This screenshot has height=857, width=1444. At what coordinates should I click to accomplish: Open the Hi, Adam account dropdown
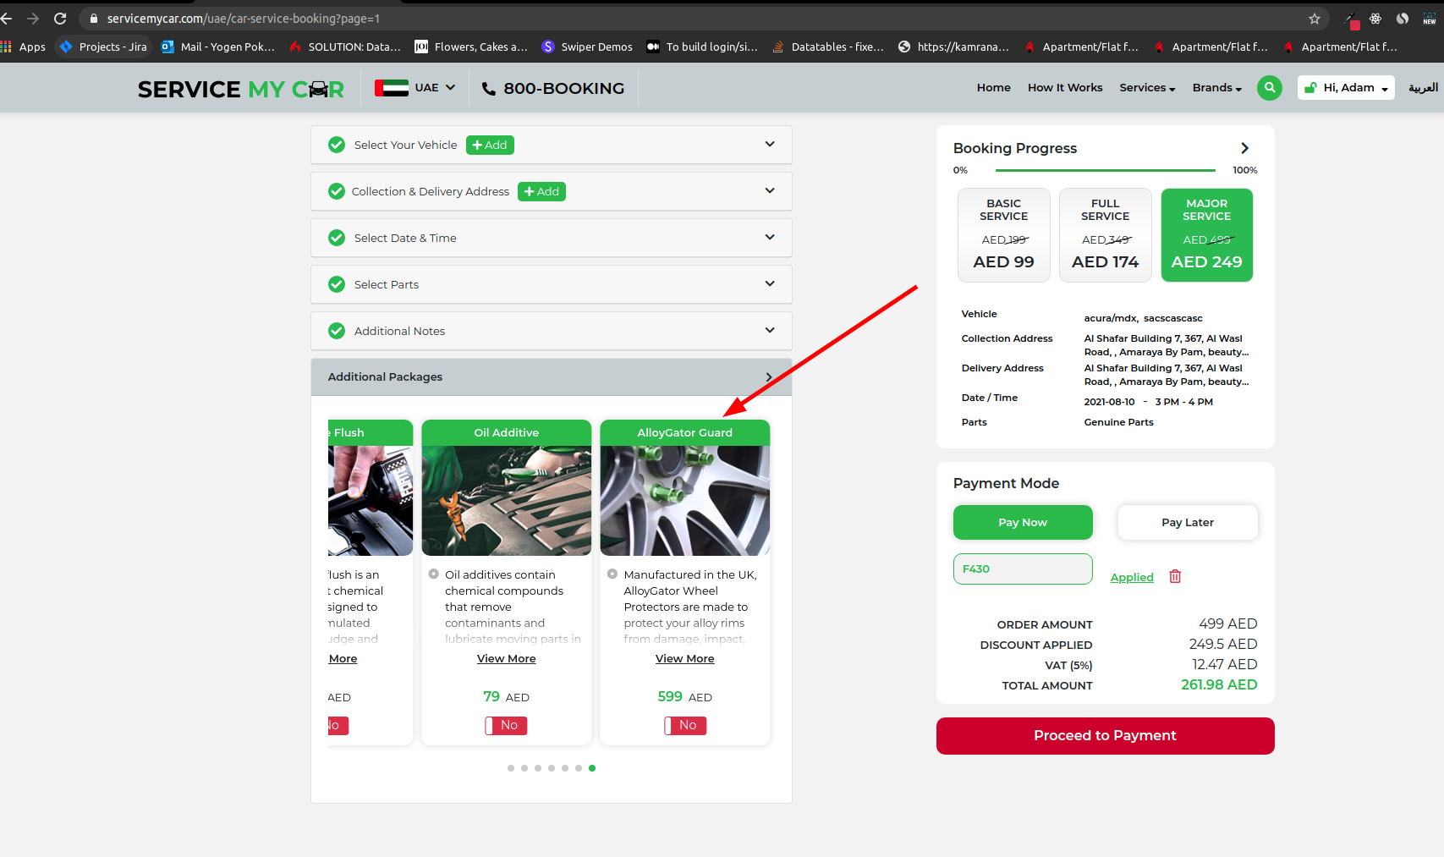point(1346,88)
